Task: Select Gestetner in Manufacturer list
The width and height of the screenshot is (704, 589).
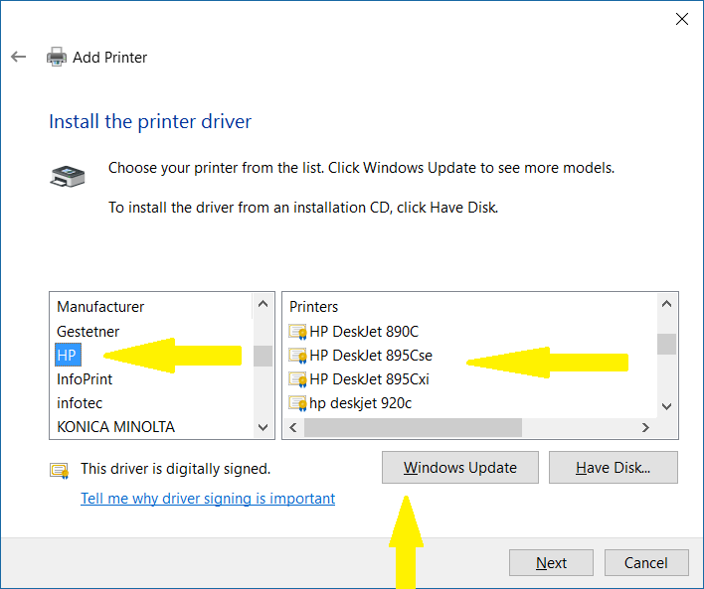Action: point(88,332)
